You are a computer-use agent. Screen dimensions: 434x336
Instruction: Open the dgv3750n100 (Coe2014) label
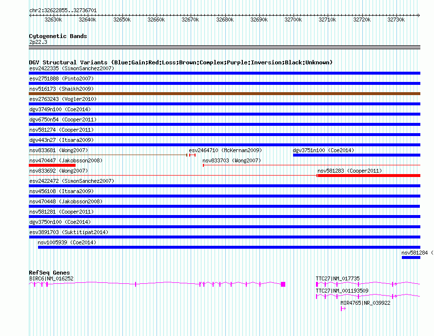[60, 222]
